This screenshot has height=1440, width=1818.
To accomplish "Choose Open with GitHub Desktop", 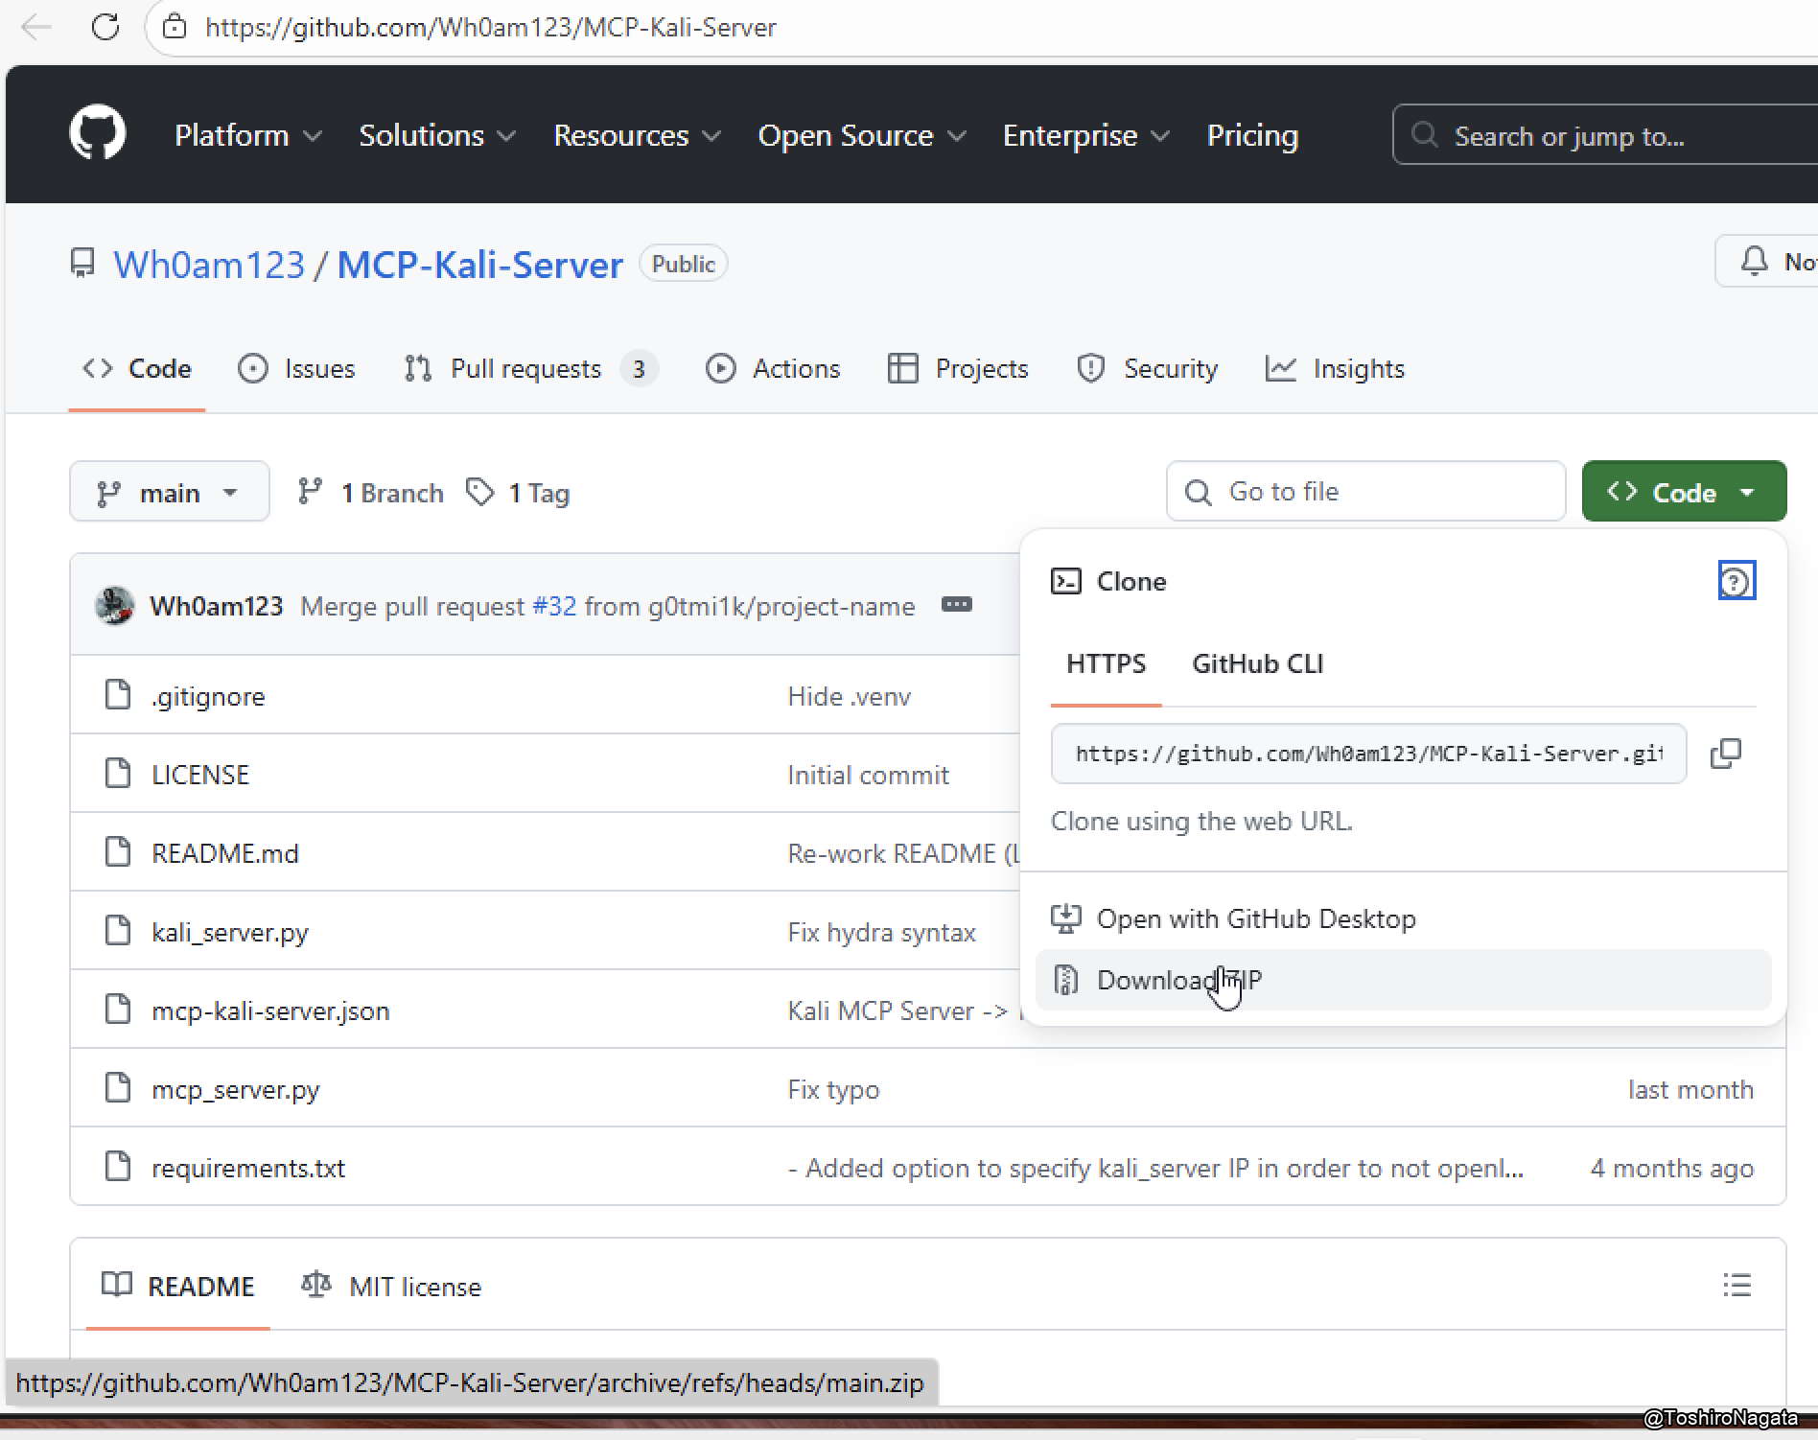I will (1255, 918).
